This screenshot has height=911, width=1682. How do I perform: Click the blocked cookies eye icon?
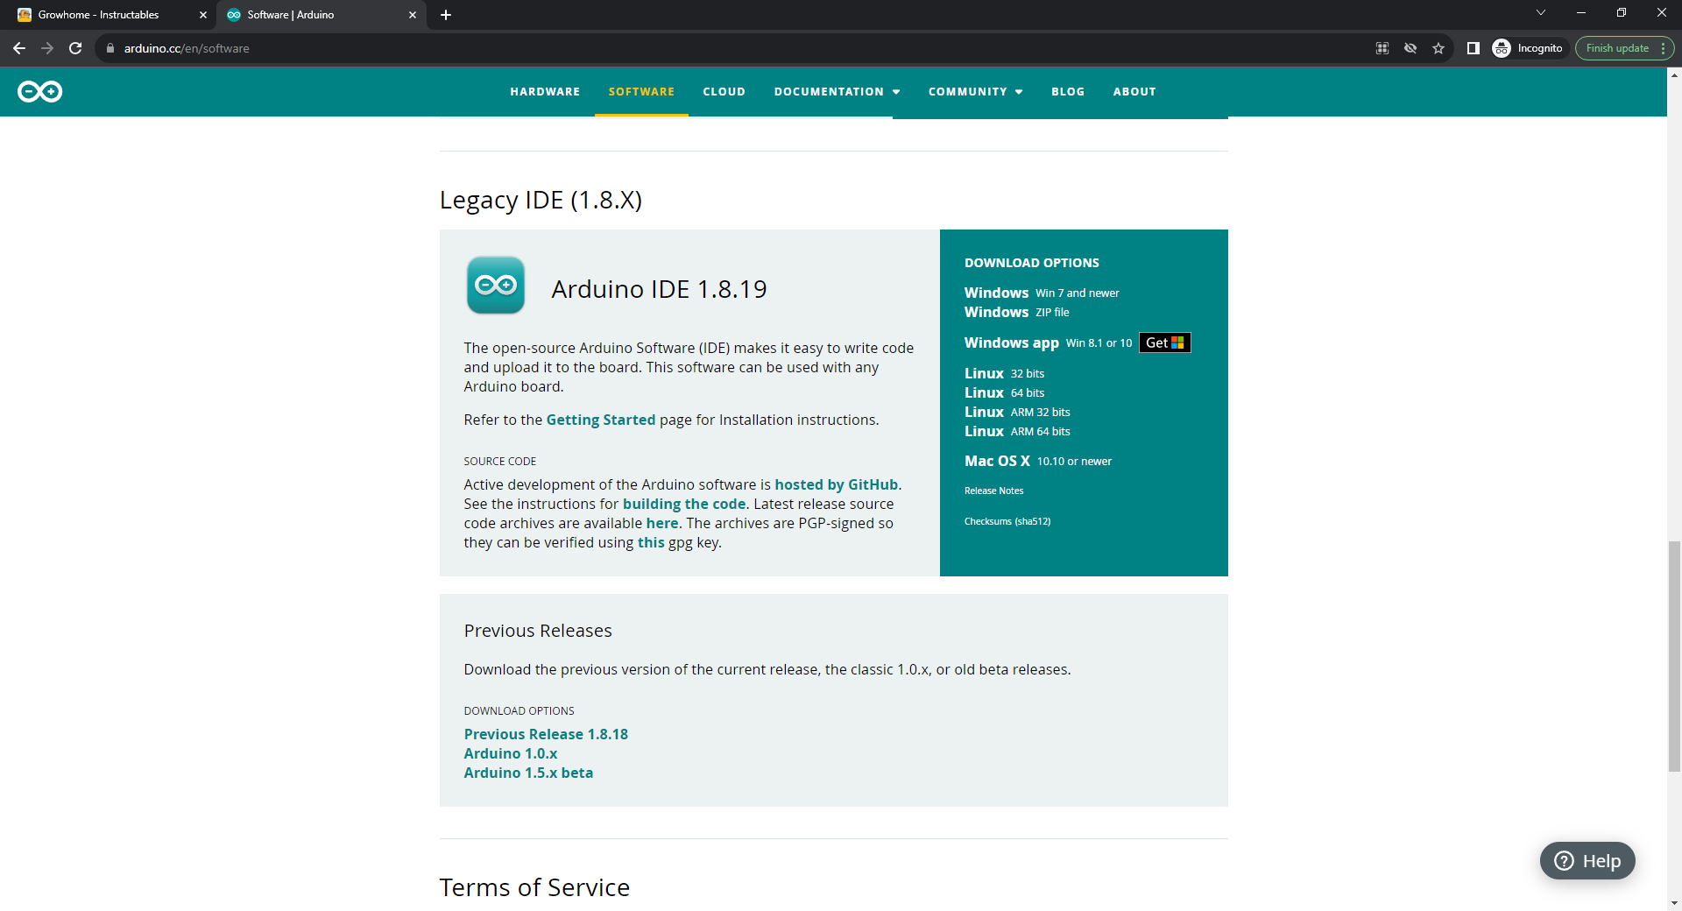(1410, 48)
